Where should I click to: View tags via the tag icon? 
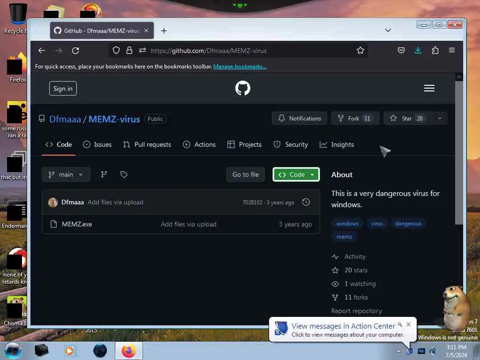(x=124, y=174)
